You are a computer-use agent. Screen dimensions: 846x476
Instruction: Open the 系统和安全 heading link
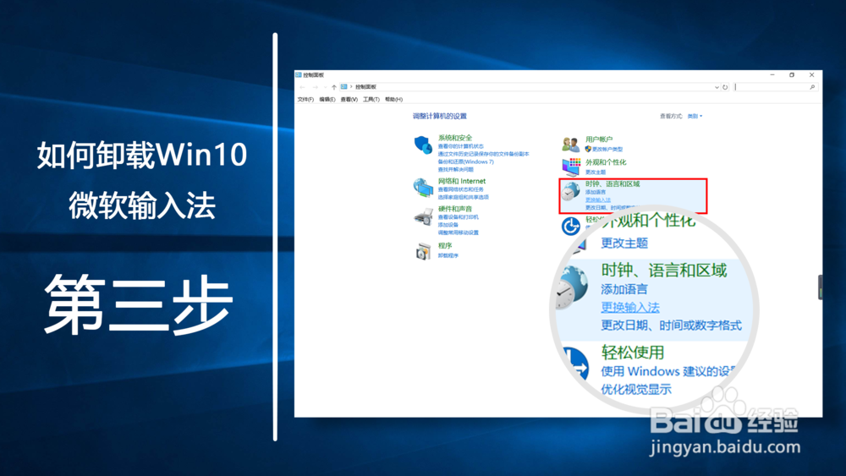coord(455,138)
